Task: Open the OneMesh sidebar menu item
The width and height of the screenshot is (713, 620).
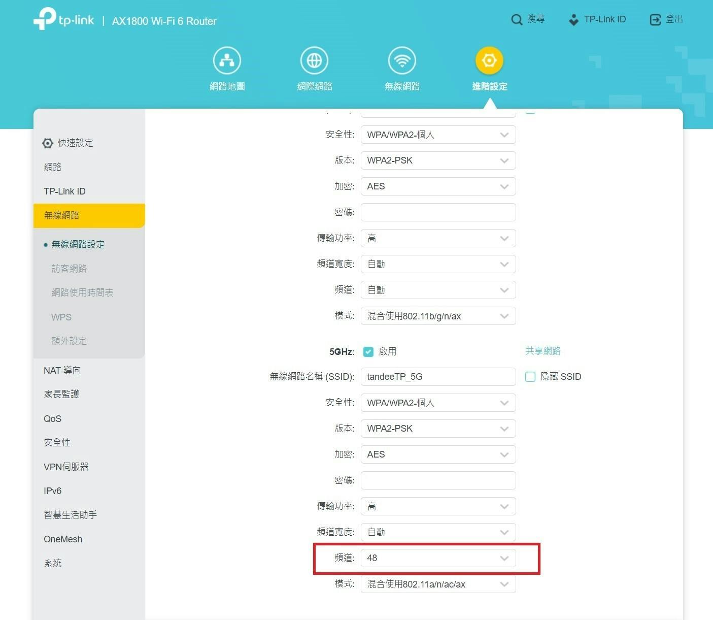Action: (63, 539)
